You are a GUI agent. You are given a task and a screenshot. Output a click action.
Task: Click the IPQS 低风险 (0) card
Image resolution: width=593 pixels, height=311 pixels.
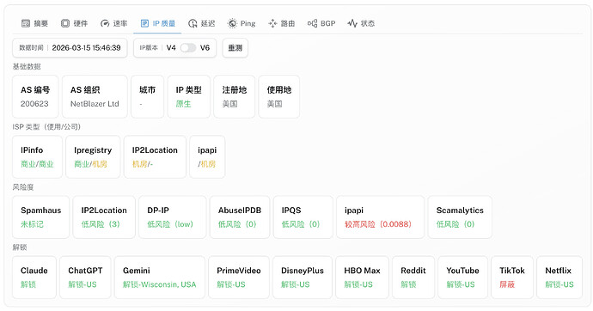tap(303, 216)
